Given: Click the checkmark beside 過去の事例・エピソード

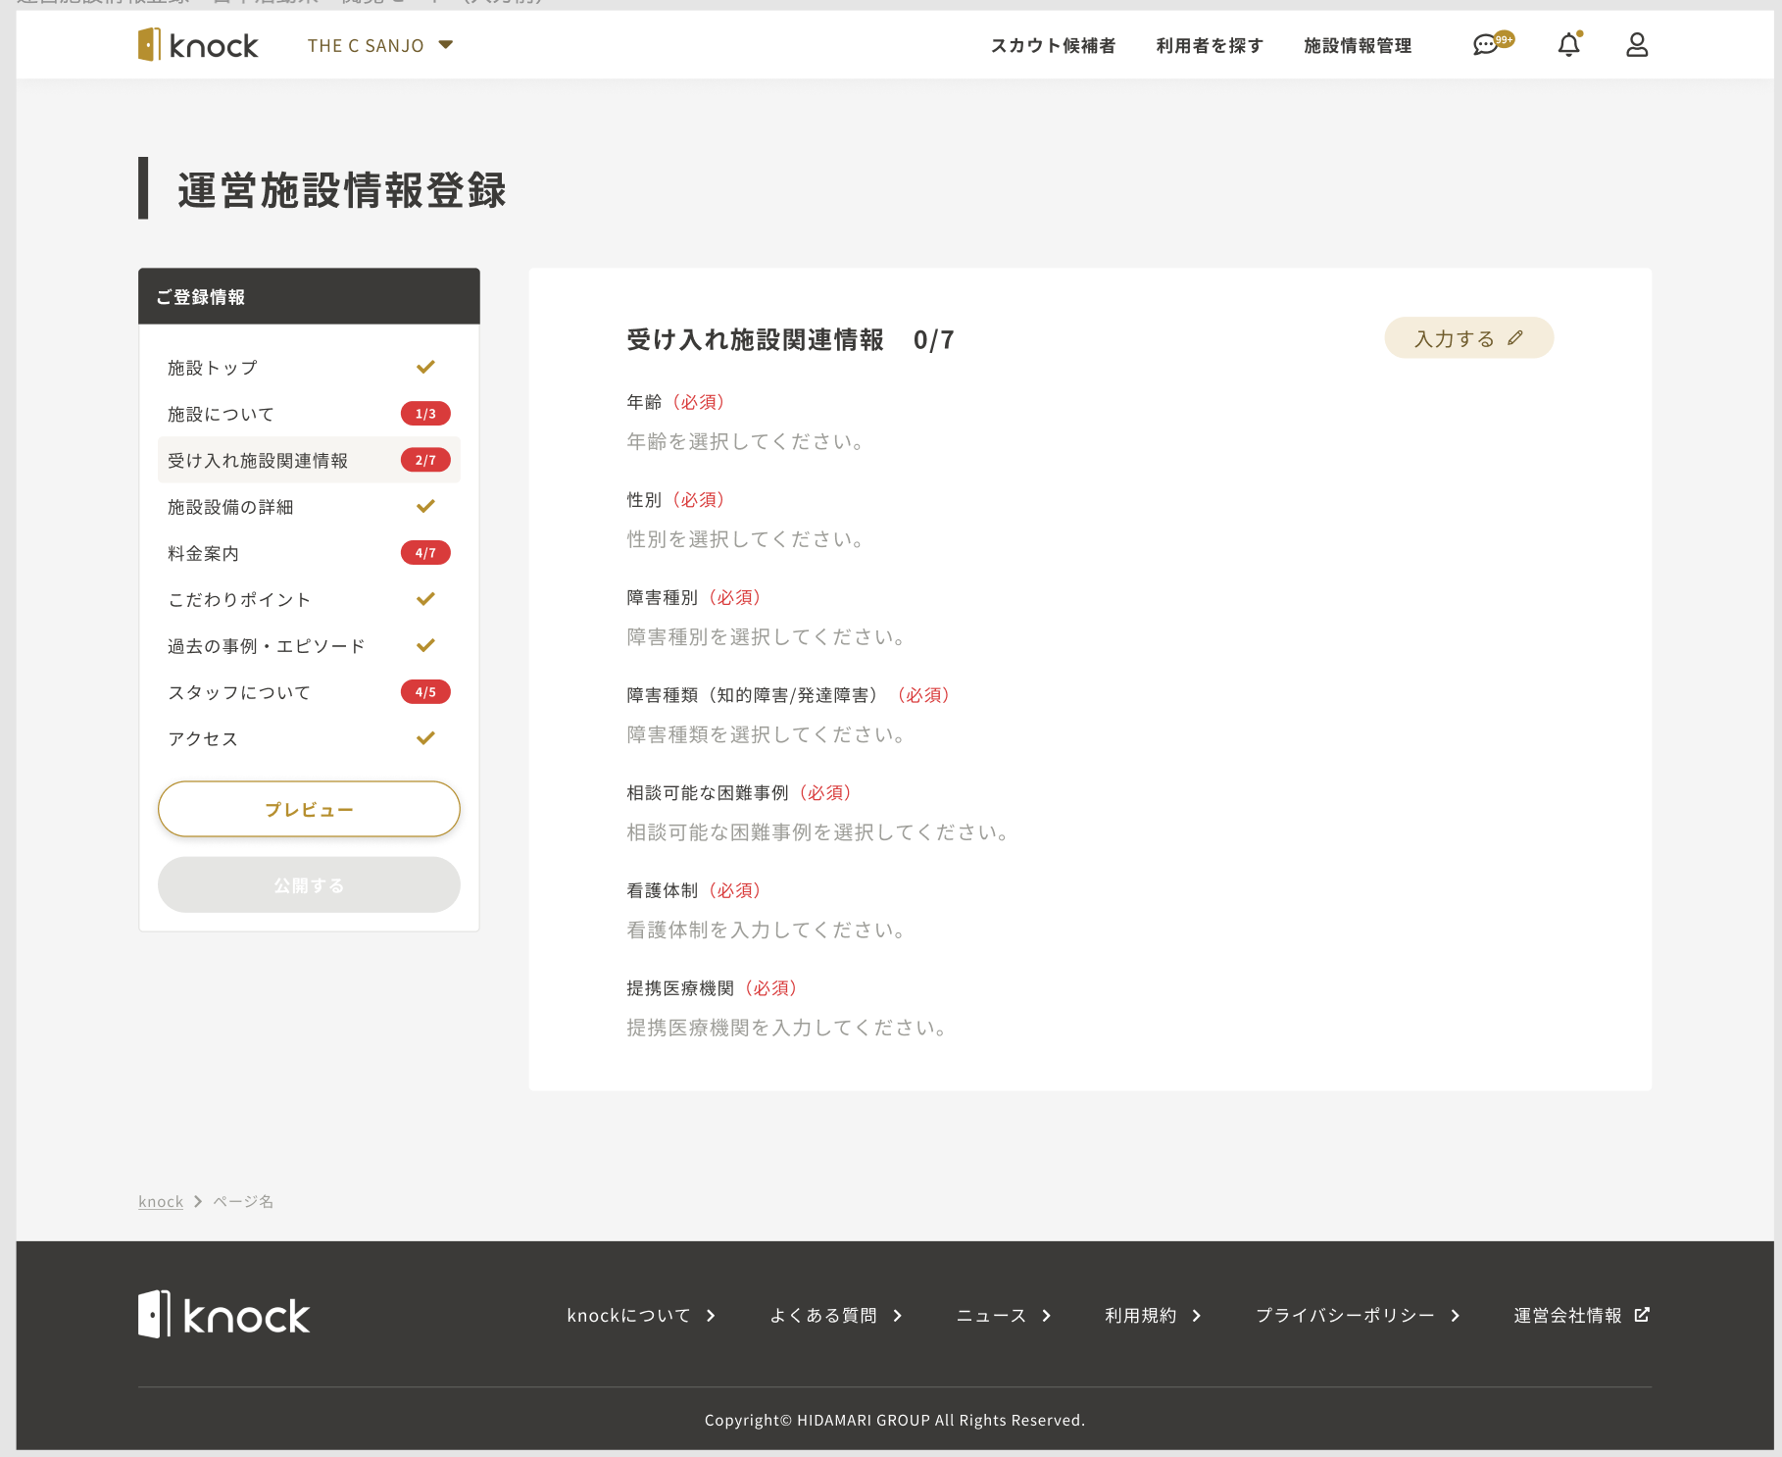Looking at the screenshot, I should pyautogui.click(x=425, y=646).
